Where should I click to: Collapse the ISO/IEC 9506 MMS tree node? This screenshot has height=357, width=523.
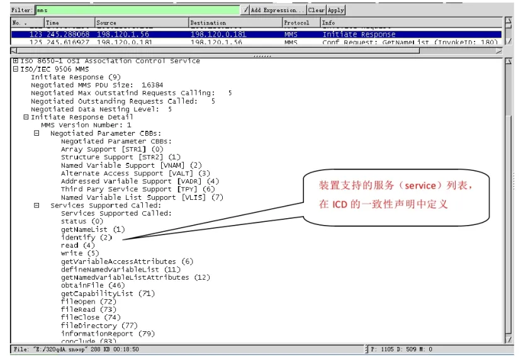click(x=15, y=69)
